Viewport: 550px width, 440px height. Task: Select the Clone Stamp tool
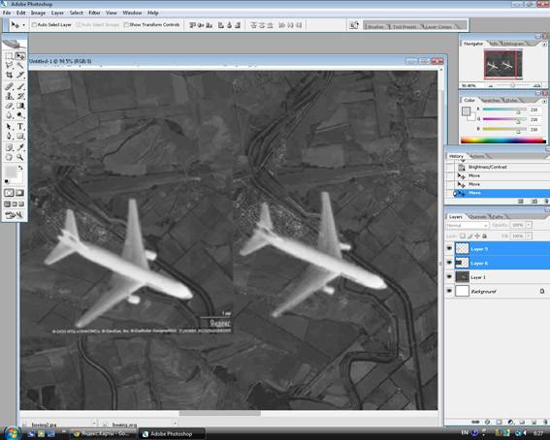point(9,96)
